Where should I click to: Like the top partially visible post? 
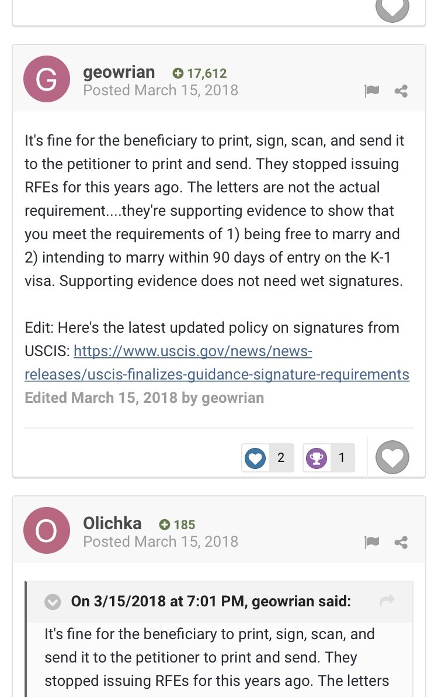(x=392, y=8)
